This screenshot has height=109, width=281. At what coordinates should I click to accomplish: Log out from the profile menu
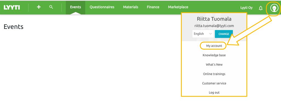point(214,93)
